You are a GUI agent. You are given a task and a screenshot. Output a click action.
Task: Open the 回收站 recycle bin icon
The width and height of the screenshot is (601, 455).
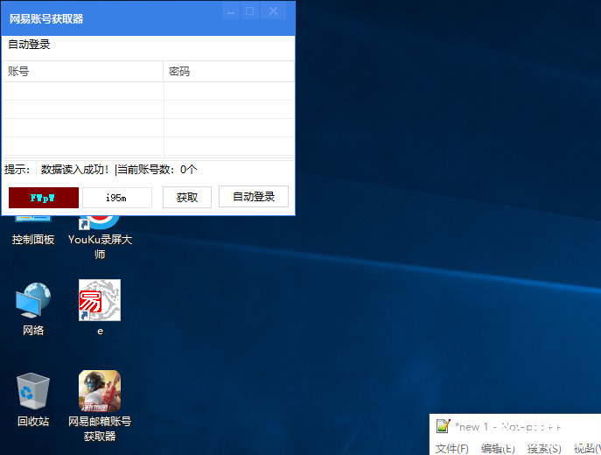point(33,400)
